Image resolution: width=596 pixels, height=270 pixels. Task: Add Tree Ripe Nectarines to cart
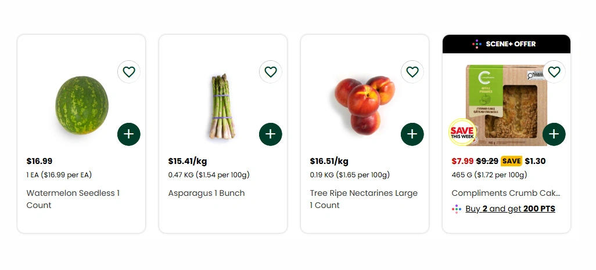click(412, 134)
